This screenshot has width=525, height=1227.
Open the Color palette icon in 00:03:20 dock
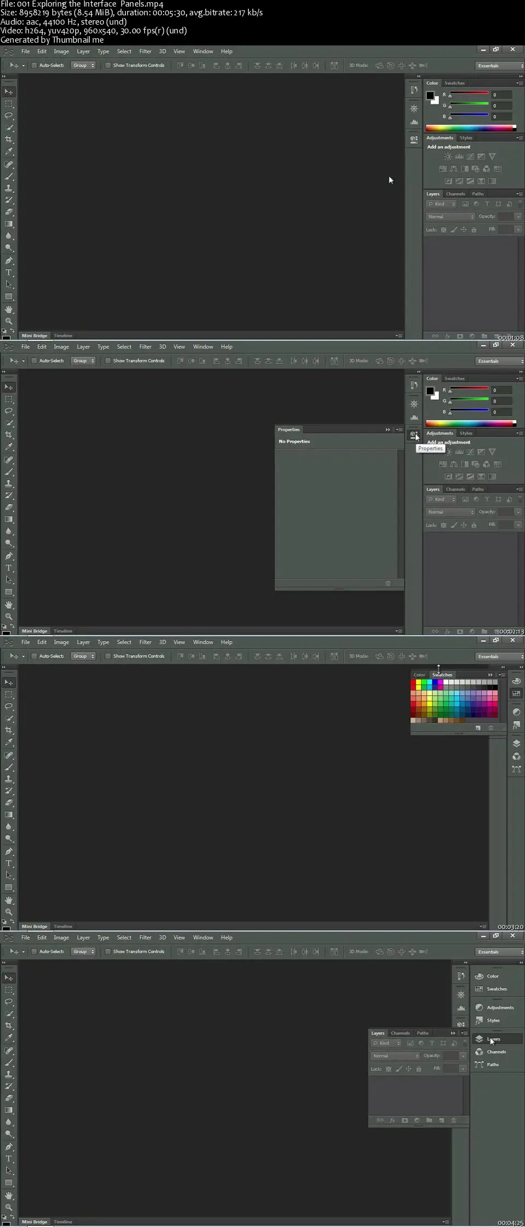(516, 681)
